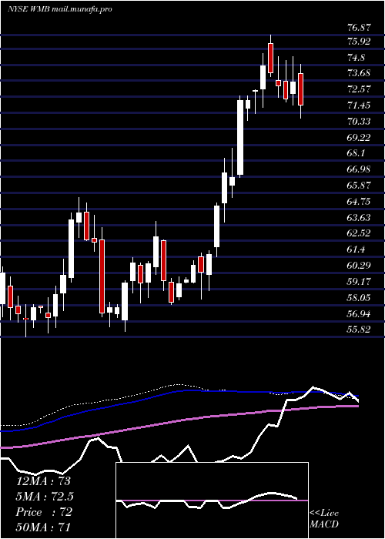Click the 71.45 price axis label
Viewport: 385px width, 539px height.
[360, 105]
